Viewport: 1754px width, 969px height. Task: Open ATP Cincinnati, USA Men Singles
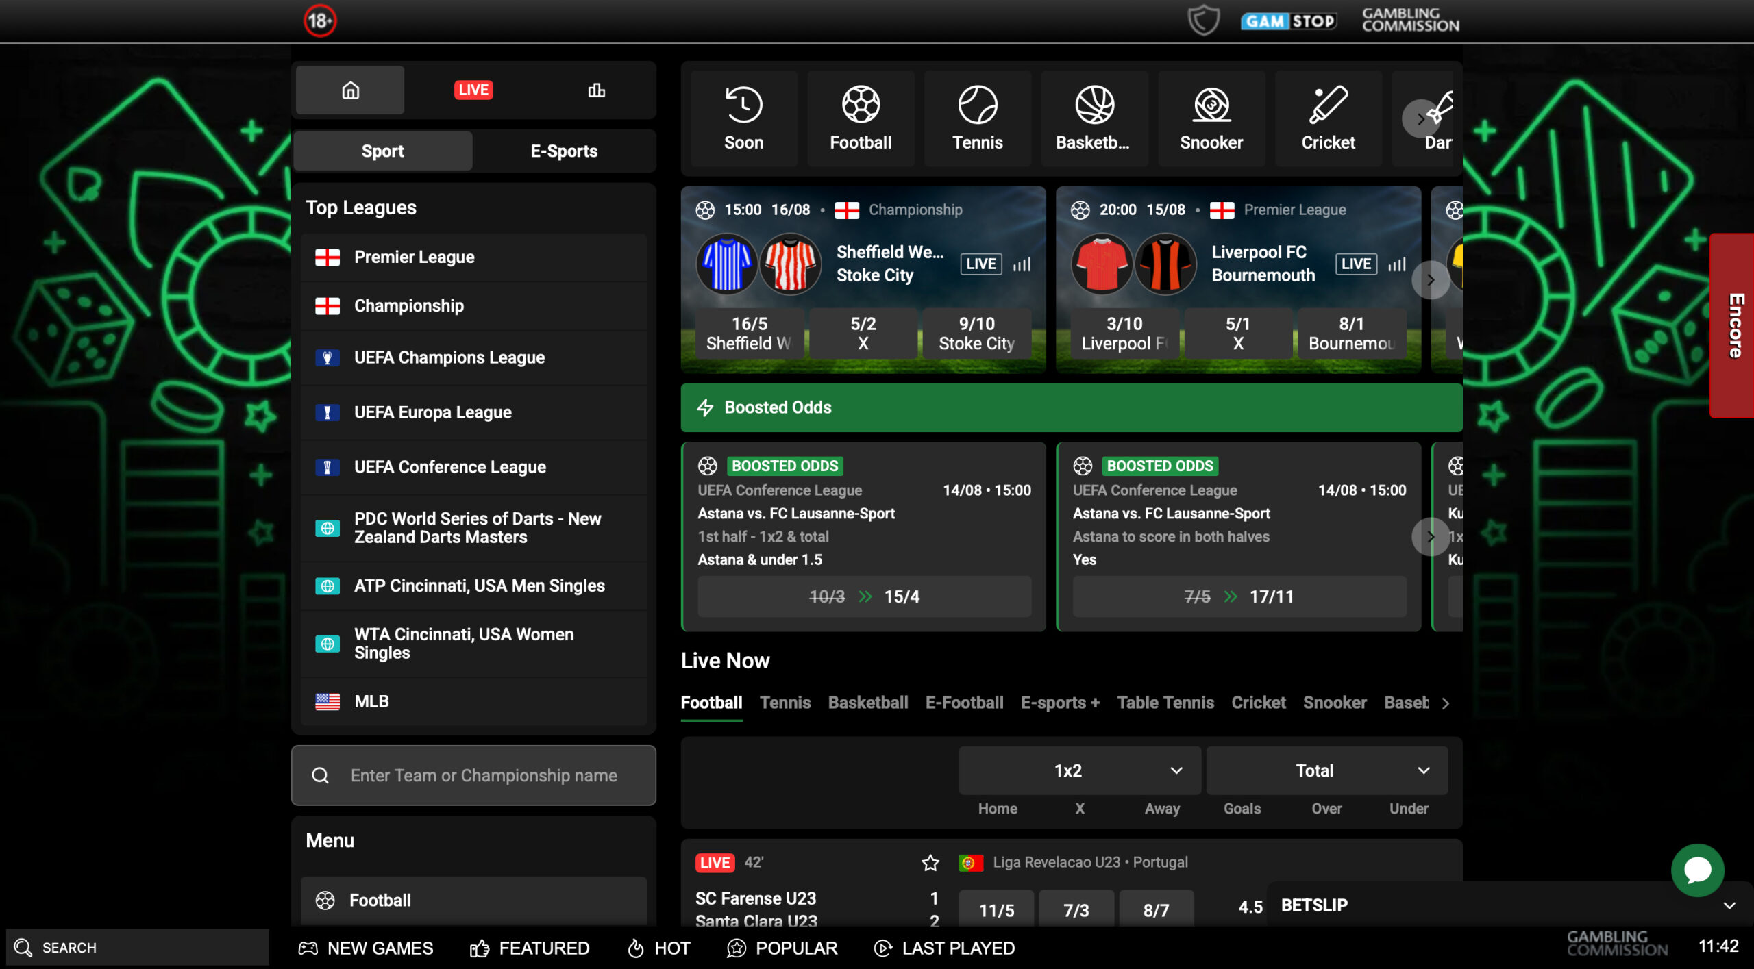tap(473, 586)
